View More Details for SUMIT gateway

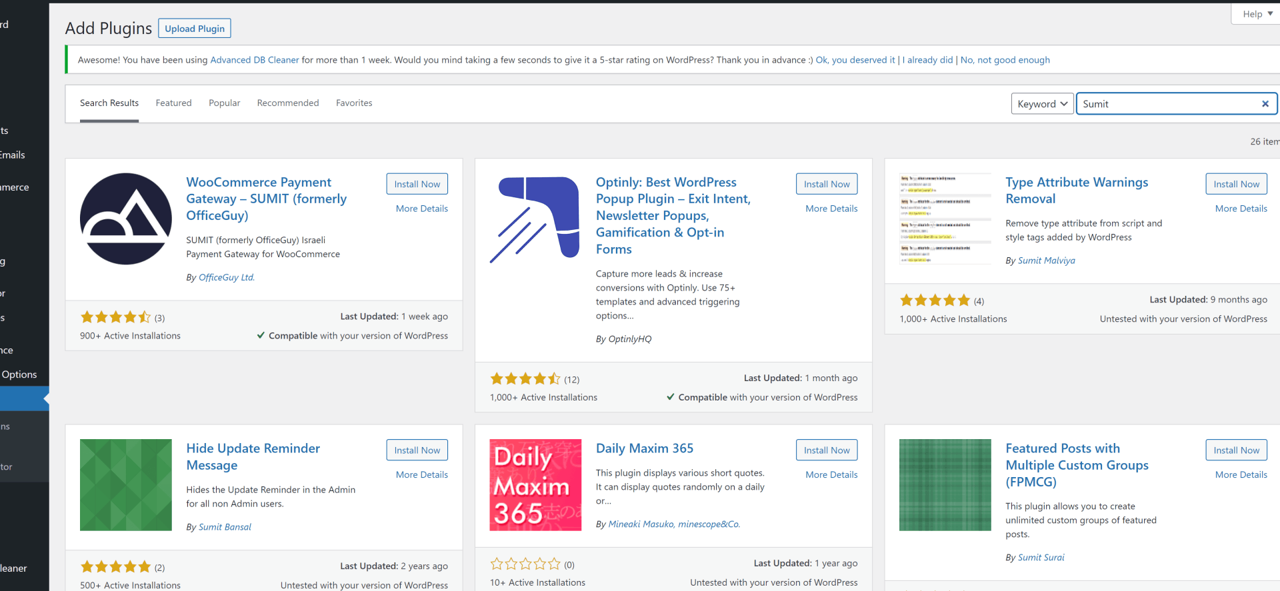point(422,209)
